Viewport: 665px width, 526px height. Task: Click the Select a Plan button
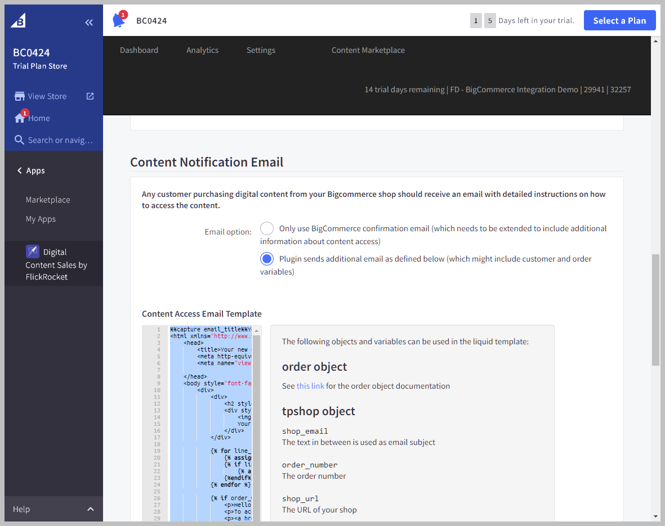(x=619, y=21)
